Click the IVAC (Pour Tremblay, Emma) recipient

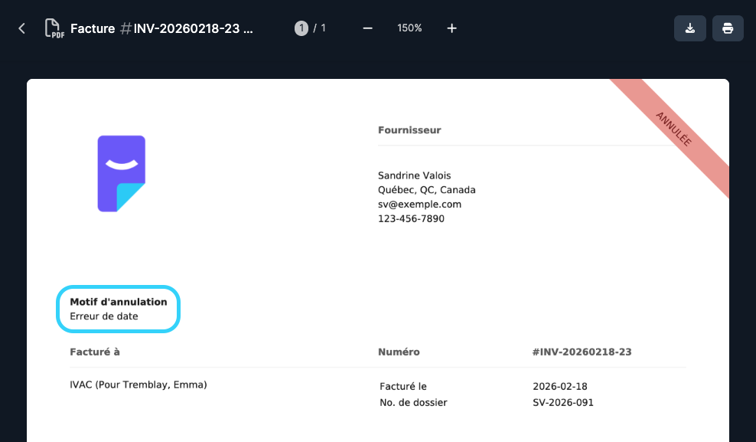click(138, 385)
